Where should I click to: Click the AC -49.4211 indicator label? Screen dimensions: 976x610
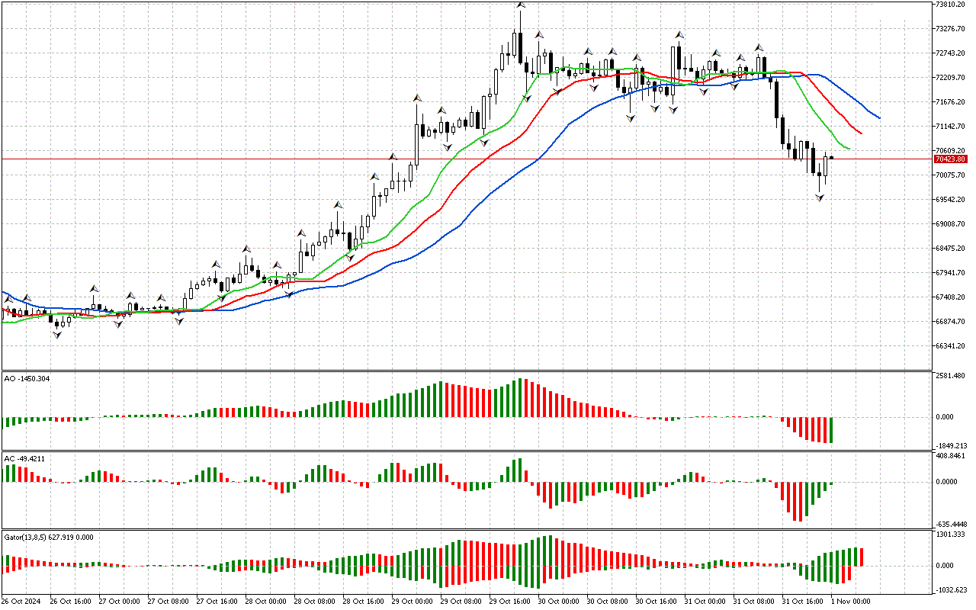[25, 458]
